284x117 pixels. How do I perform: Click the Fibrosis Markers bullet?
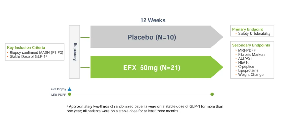click(252, 54)
